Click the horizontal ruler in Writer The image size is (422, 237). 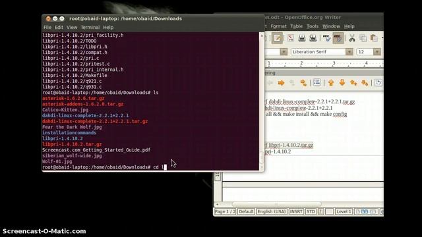coord(324,64)
